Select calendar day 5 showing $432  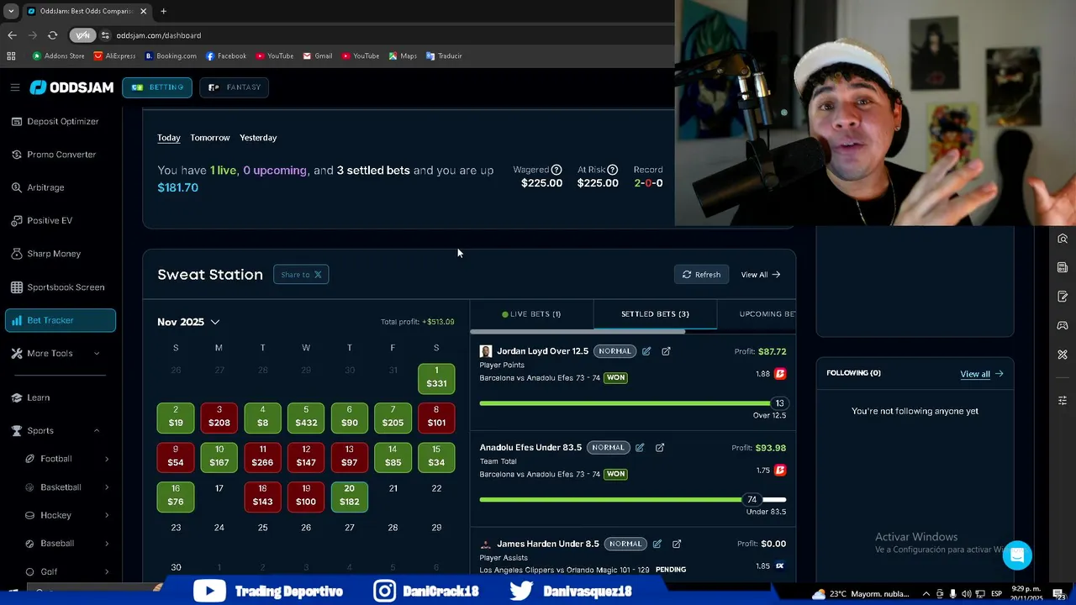[306, 418]
